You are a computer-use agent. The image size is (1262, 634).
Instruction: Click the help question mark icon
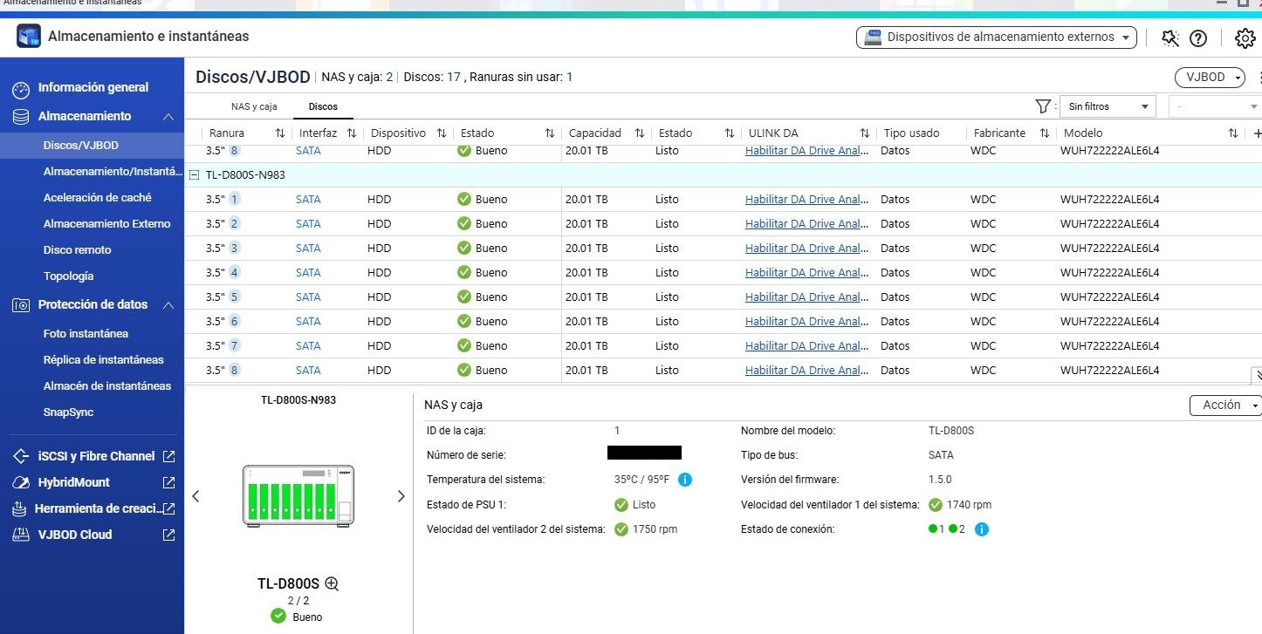point(1198,37)
